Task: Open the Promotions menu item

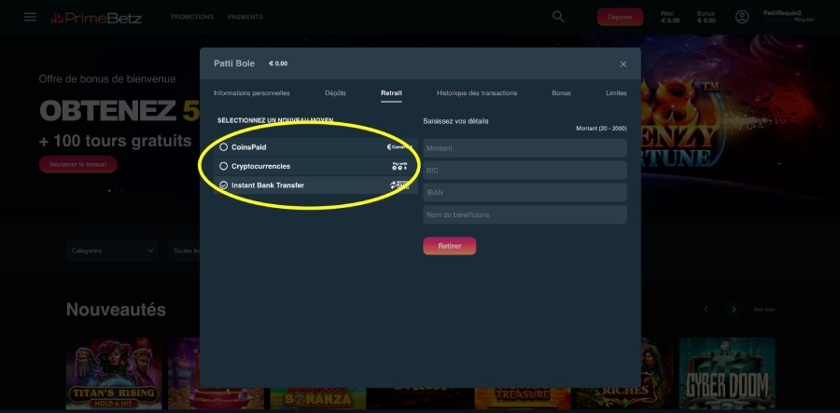Action: pyautogui.click(x=192, y=17)
